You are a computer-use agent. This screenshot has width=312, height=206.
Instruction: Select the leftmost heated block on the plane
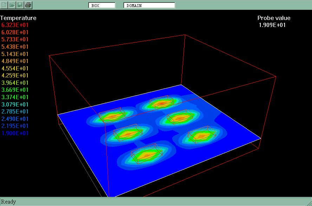pyautogui.click(x=112, y=115)
